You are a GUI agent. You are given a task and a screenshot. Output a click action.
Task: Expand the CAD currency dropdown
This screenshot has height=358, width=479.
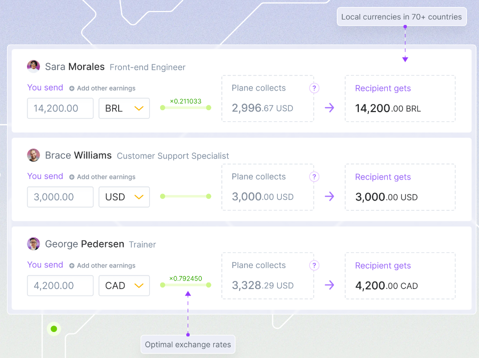pyautogui.click(x=124, y=285)
